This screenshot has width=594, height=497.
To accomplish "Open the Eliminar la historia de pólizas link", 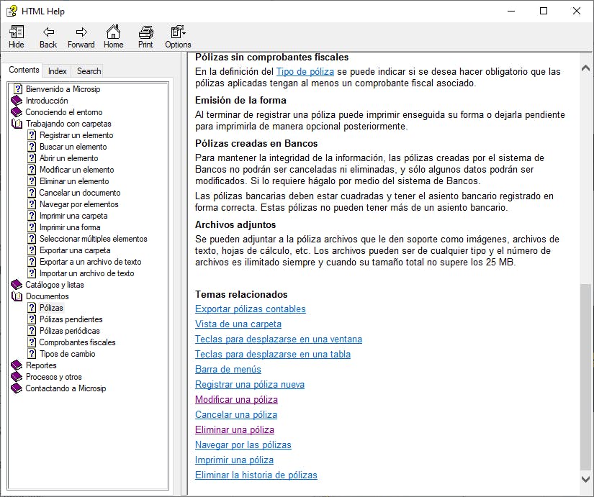I will [x=256, y=475].
